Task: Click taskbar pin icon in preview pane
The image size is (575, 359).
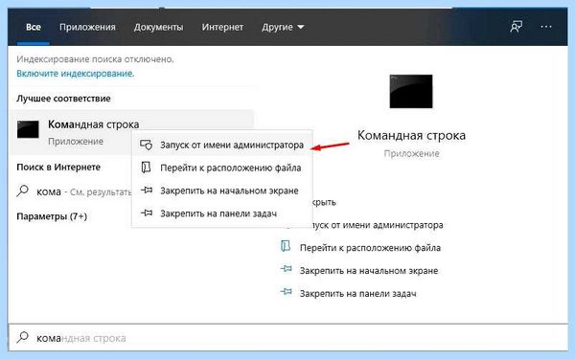Action: 286,292
